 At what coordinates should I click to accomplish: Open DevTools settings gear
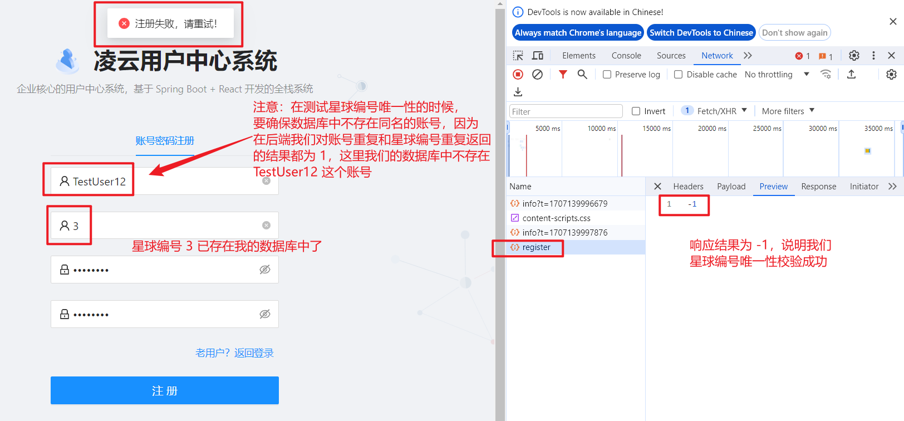[854, 56]
